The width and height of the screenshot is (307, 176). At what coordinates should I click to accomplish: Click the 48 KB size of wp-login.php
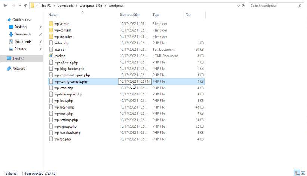point(199,107)
